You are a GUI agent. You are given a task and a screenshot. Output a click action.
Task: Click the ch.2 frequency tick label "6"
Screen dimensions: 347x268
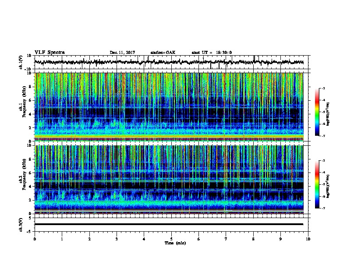(x=31, y=173)
